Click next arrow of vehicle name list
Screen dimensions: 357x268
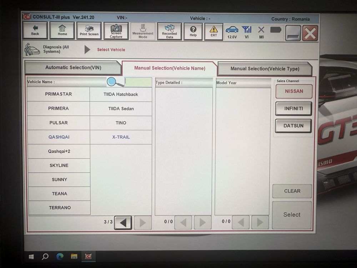(x=143, y=223)
